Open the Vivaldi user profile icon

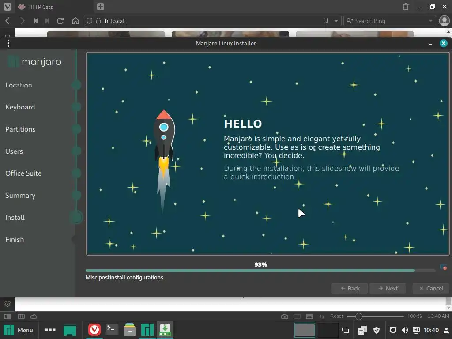point(444,21)
